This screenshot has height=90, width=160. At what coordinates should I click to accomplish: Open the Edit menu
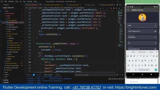pyautogui.click(x=5, y=1)
